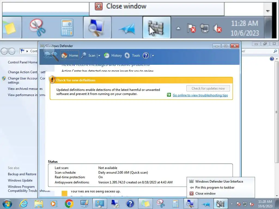Open the taskbar clock and date
Viewport: 279px width, 209px height.
coord(265,204)
